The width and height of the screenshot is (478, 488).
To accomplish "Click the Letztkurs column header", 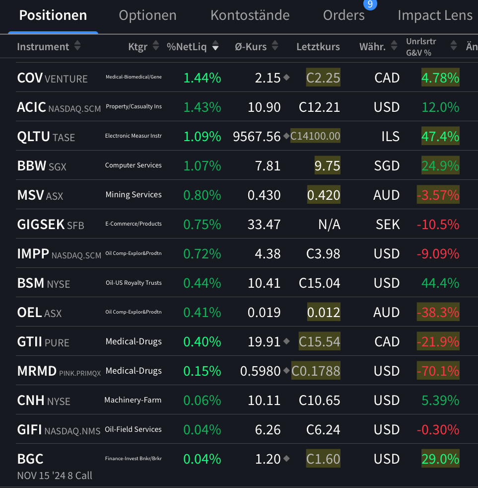I will [x=318, y=47].
